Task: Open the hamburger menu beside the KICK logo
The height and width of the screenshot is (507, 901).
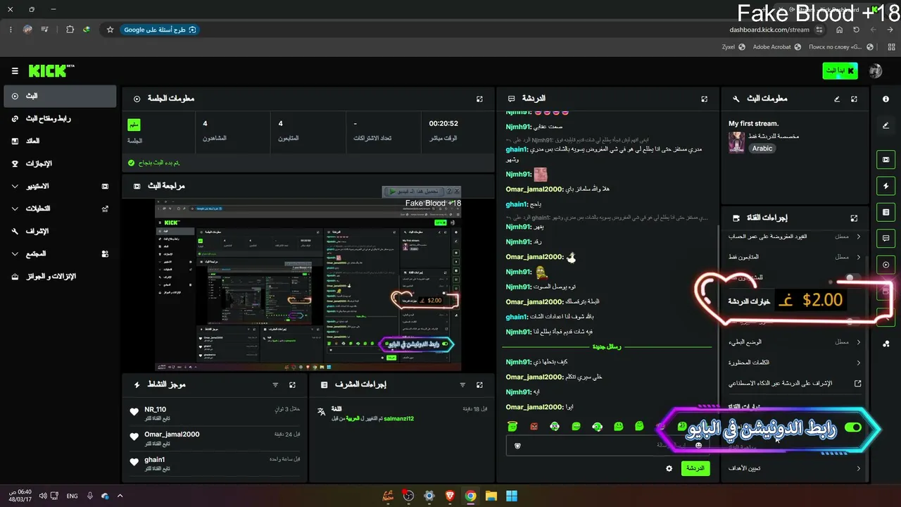Action: 15,71
